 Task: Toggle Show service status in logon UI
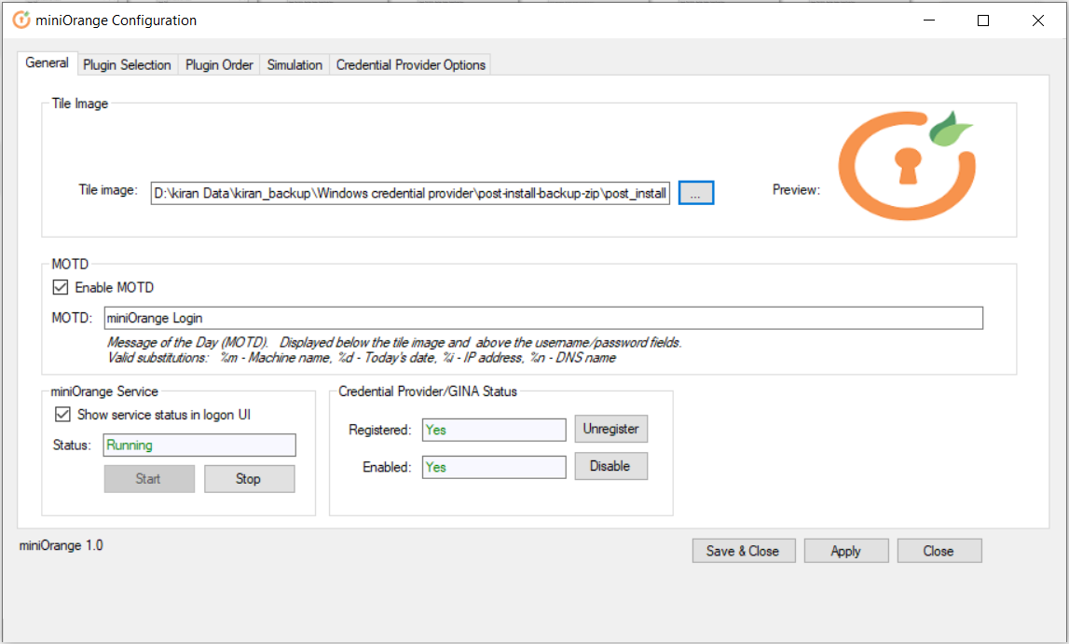point(62,415)
